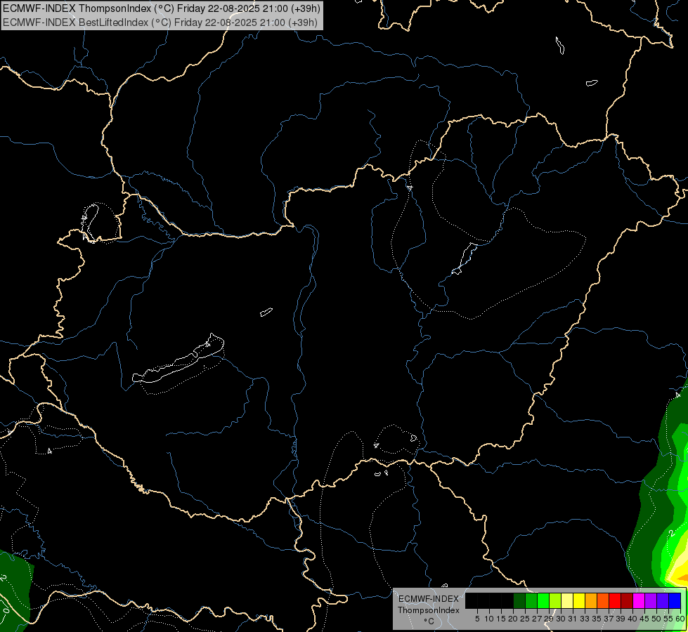Click the legend tick value 40
Viewport: 688px width, 632px height.
pos(632,619)
